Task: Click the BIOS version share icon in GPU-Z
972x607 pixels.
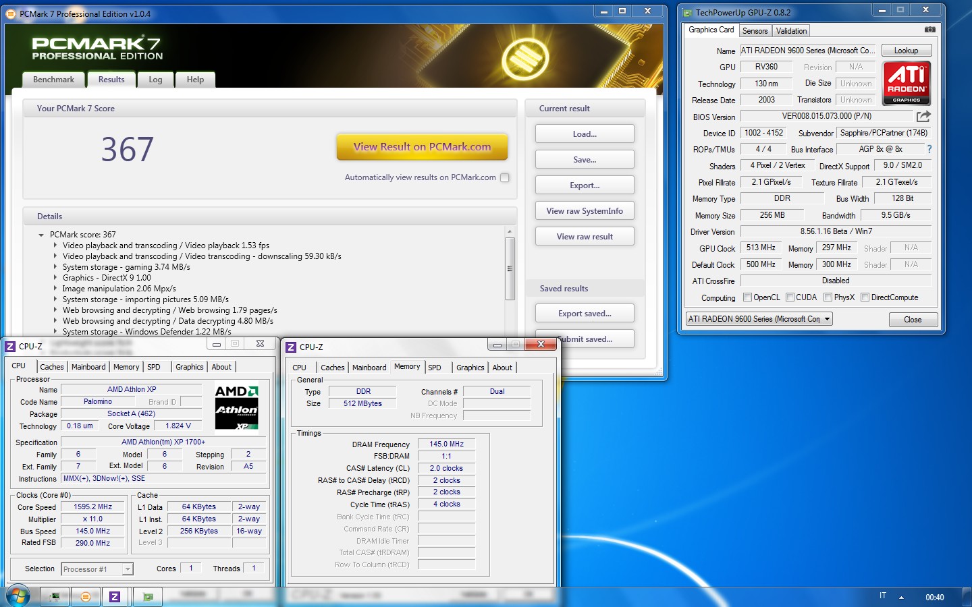Action: click(923, 116)
